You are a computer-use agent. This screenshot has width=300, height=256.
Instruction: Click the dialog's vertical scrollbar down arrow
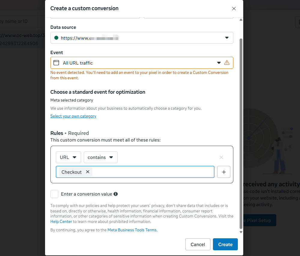coord(241,232)
